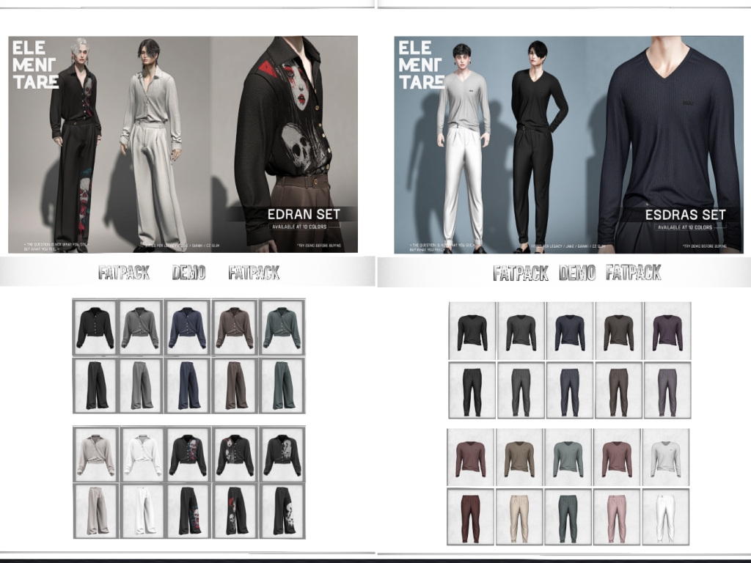This screenshot has width=751, height=563.
Task: Pick the teal green Edran shirt
Action: (x=282, y=327)
